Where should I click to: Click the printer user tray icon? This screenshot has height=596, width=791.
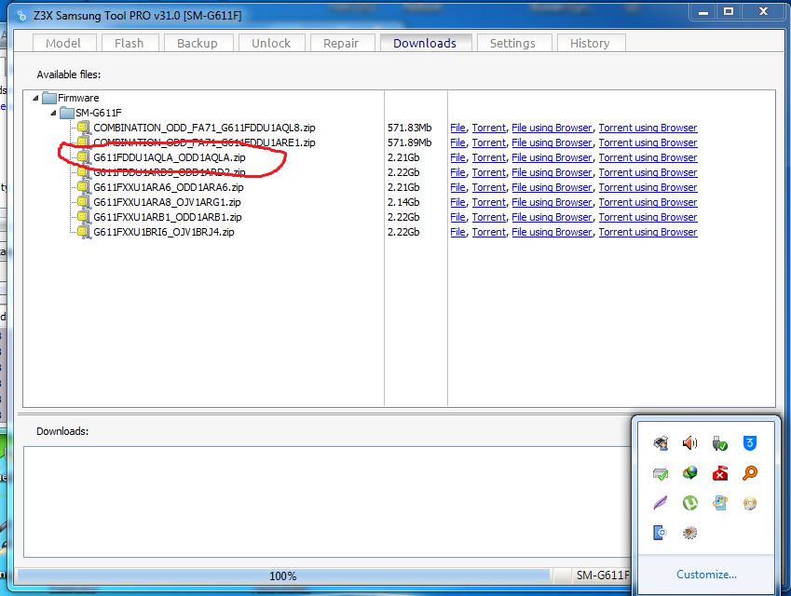(x=661, y=443)
